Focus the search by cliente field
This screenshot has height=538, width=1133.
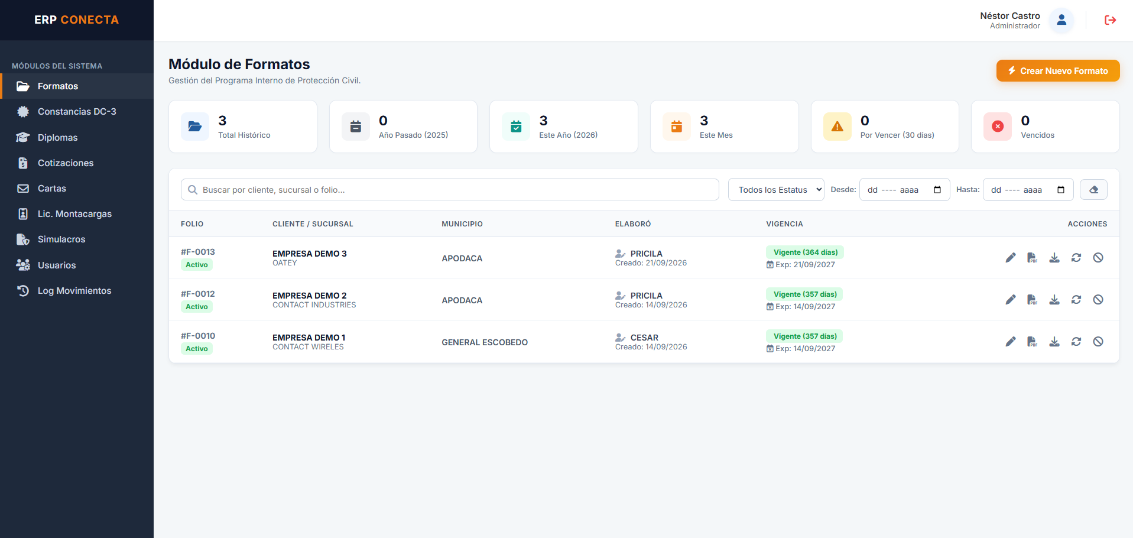click(450, 190)
